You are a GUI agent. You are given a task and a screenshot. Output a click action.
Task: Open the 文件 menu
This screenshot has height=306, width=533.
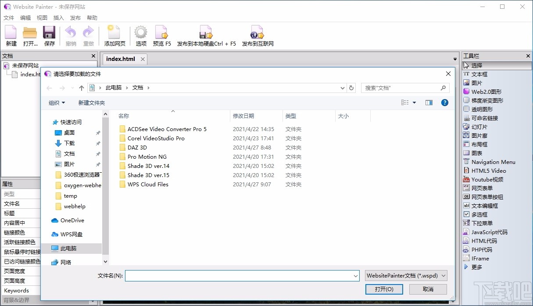tap(9, 18)
